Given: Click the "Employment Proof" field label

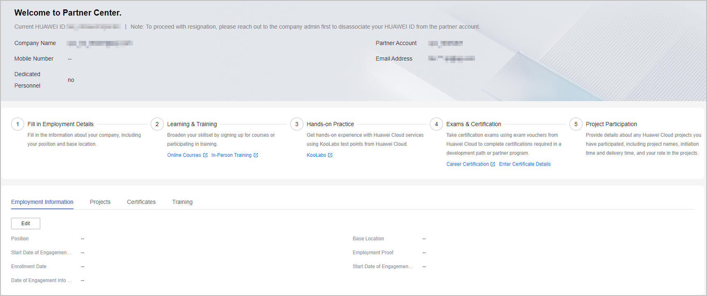Looking at the screenshot, I should (x=373, y=253).
